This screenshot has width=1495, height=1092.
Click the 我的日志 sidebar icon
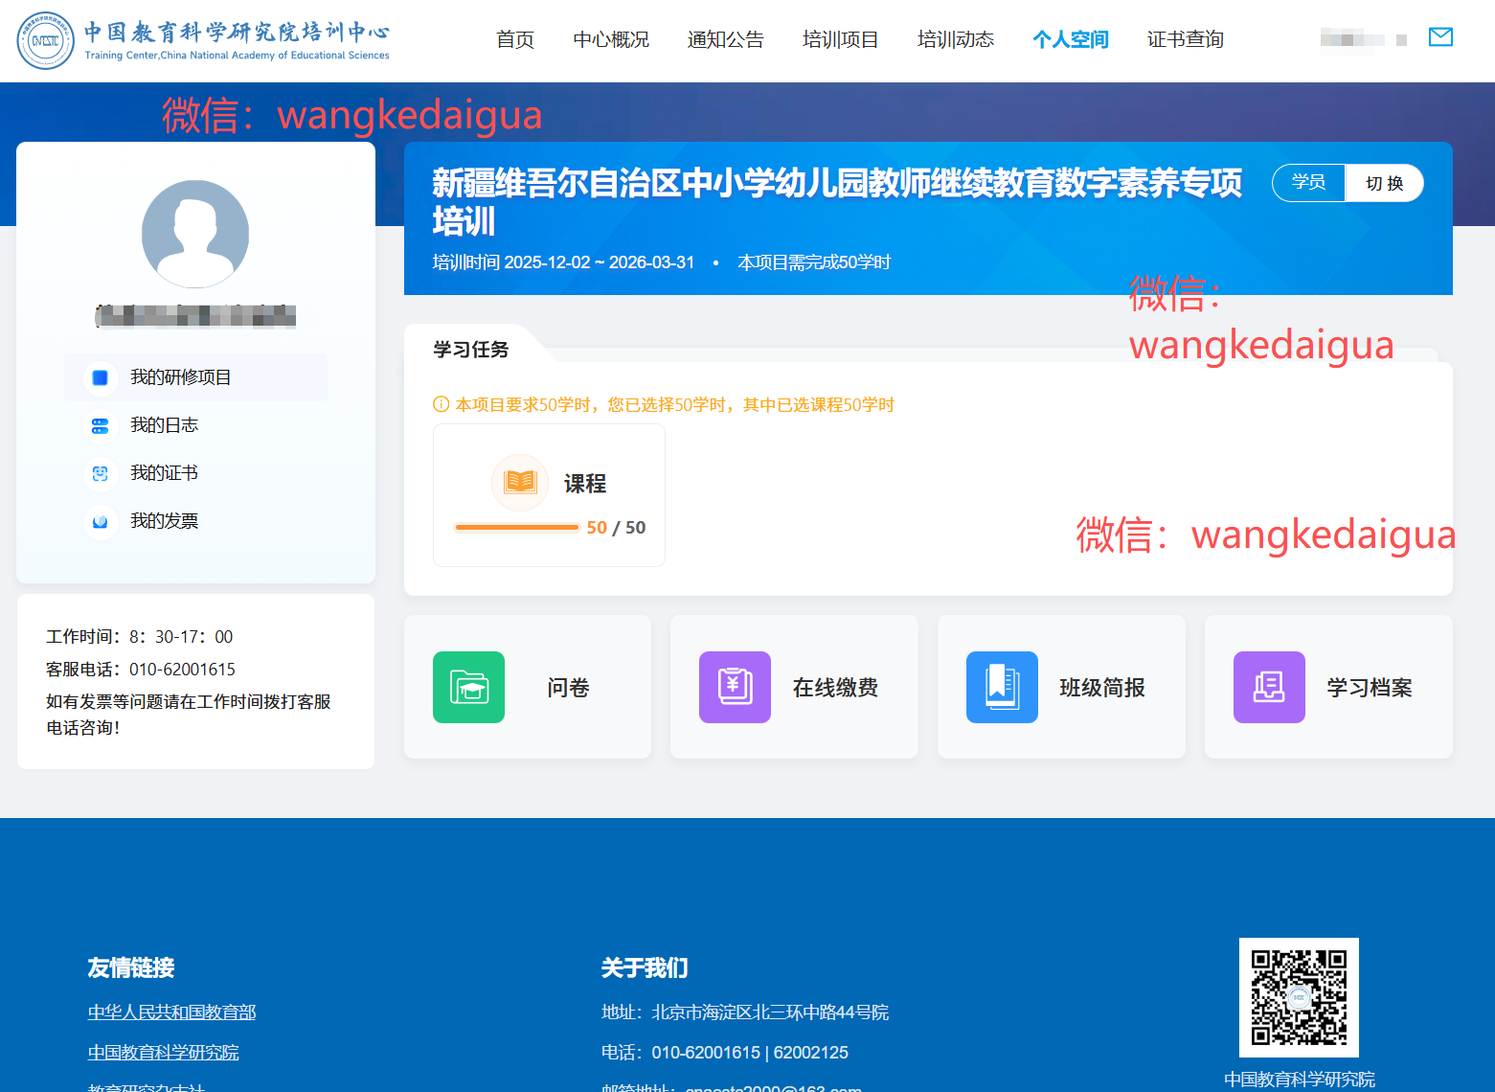click(x=100, y=425)
